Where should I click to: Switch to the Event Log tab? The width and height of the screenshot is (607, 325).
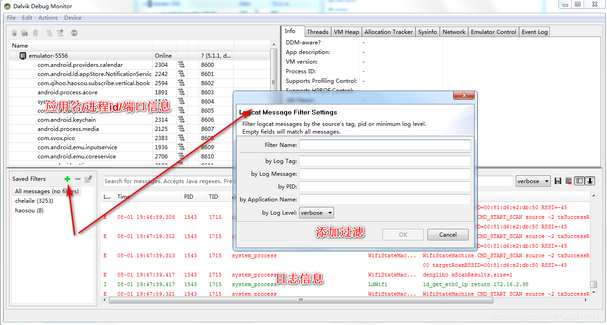[535, 32]
